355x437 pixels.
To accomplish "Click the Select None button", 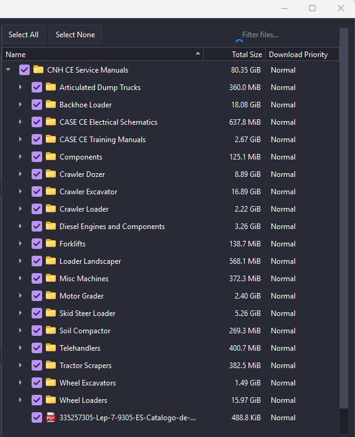I will point(75,35).
